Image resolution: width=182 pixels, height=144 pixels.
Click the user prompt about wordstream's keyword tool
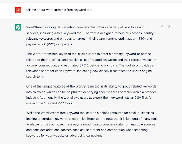click(x=59, y=10)
